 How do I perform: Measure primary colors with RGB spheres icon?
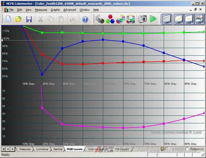[110, 19]
